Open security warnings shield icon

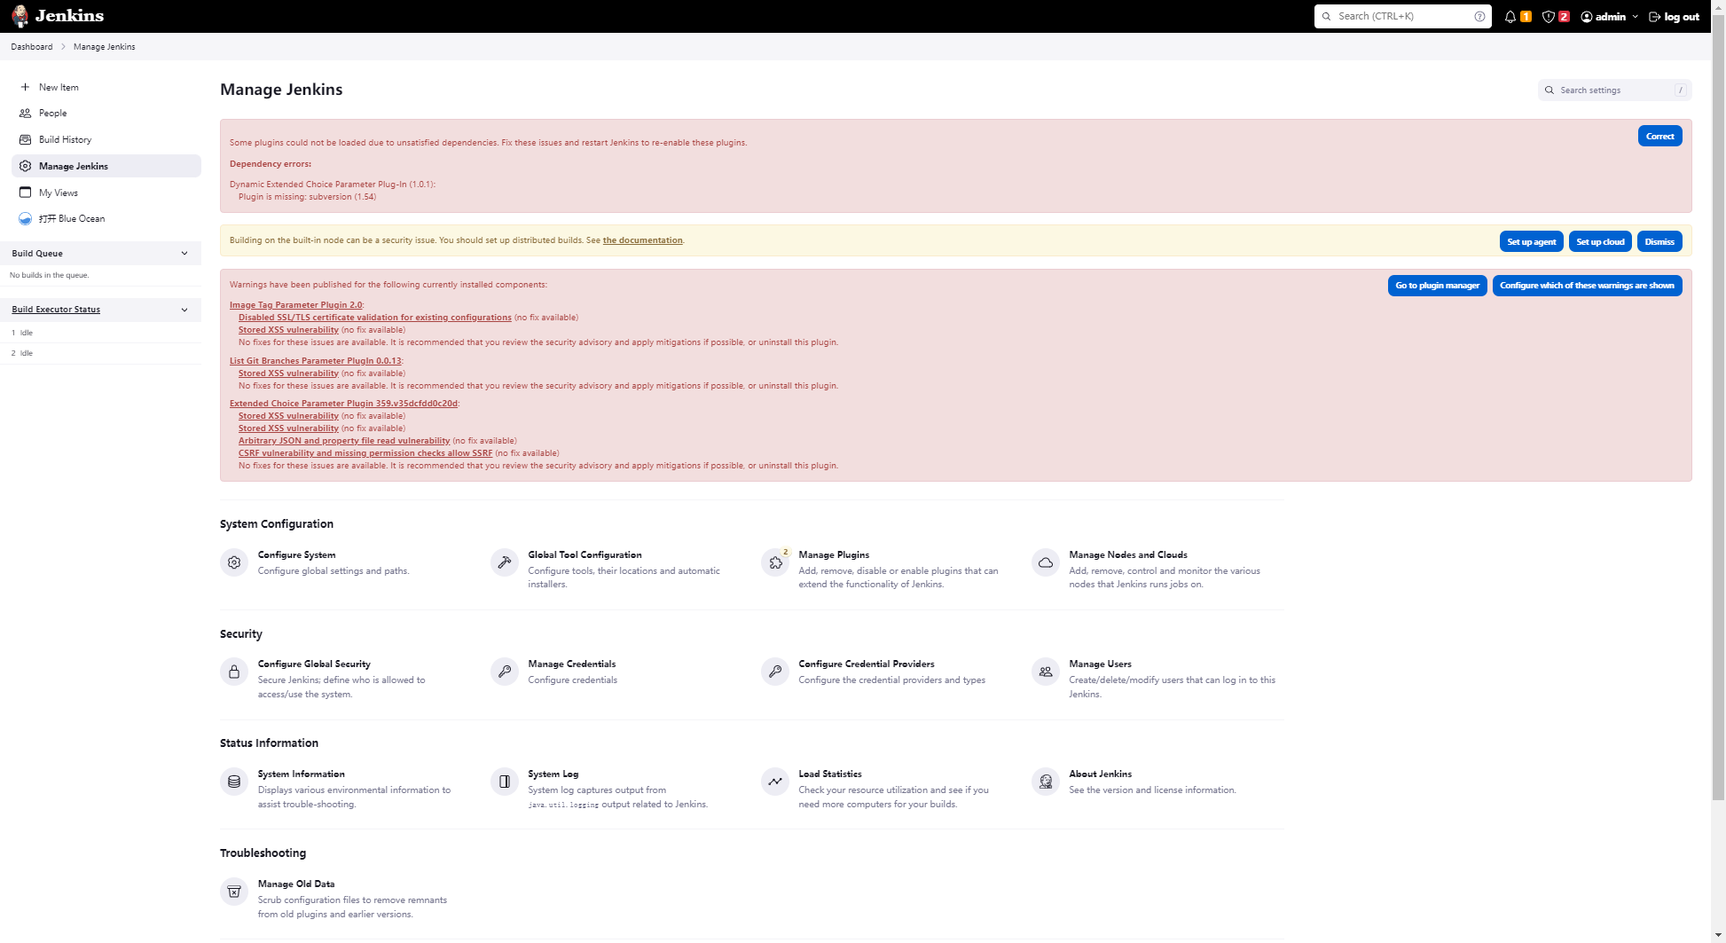point(1549,17)
